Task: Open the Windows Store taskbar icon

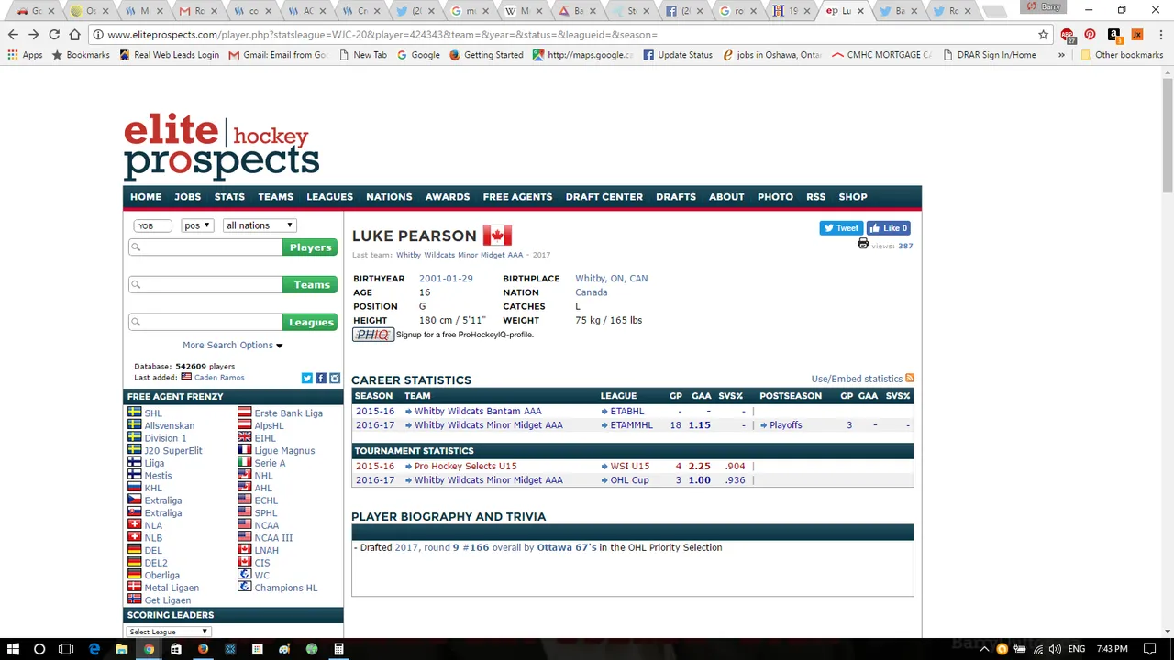Action: 175,649
